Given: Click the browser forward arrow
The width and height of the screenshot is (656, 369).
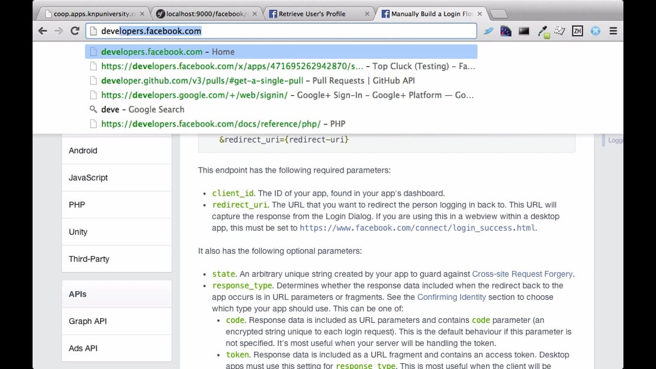Looking at the screenshot, I should coord(59,31).
